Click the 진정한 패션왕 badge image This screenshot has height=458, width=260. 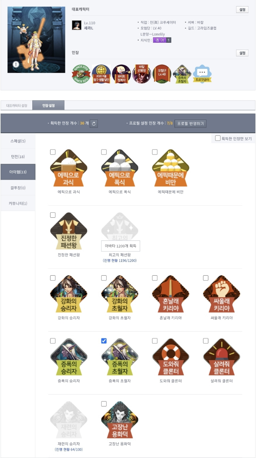(68, 231)
